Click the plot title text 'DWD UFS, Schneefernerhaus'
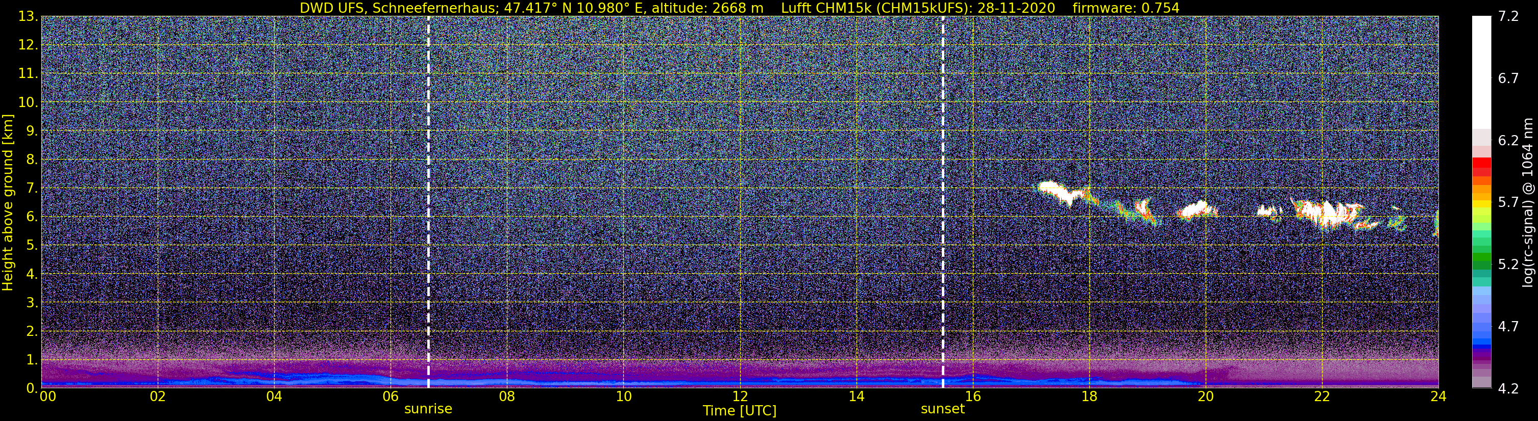 click(x=398, y=8)
